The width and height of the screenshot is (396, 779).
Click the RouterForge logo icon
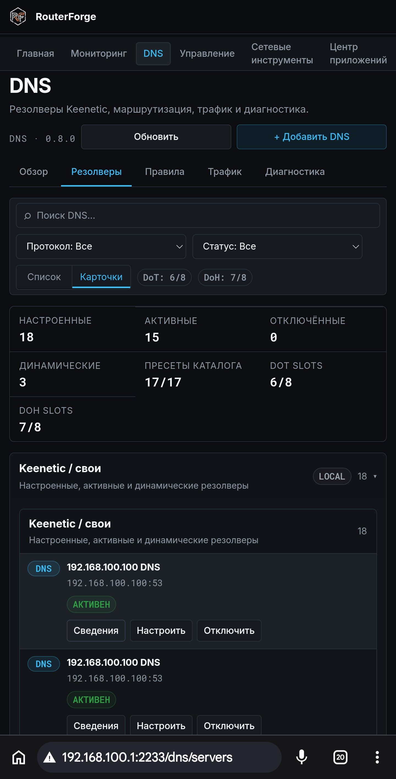coord(18,16)
